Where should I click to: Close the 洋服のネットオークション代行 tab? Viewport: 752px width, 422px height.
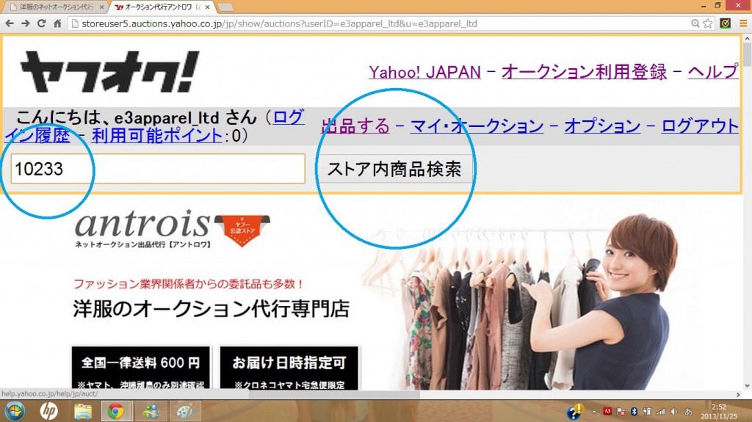coord(101,7)
